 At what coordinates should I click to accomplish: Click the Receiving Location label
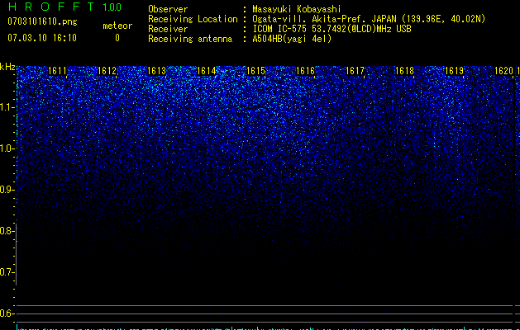(193, 19)
